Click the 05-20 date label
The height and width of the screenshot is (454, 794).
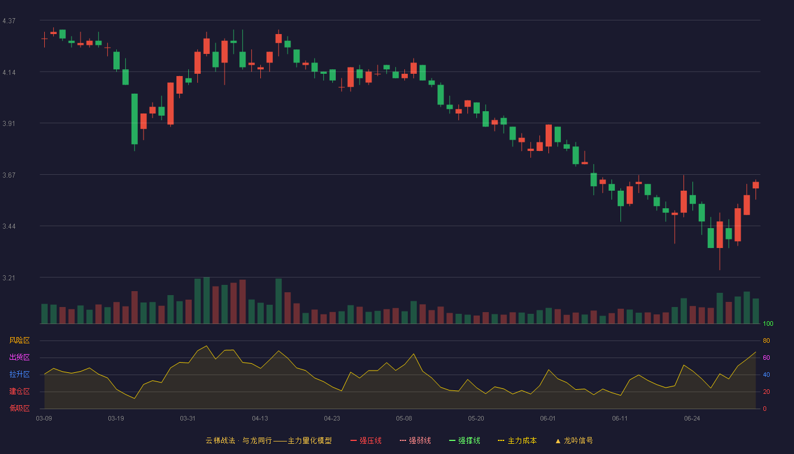[476, 419]
